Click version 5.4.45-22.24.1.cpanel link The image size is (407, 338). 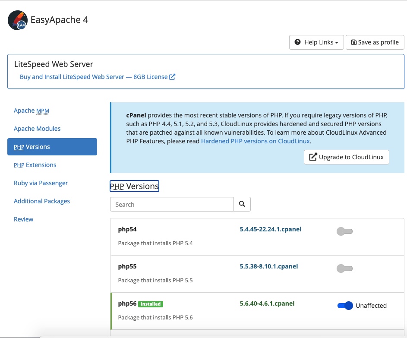pos(271,229)
